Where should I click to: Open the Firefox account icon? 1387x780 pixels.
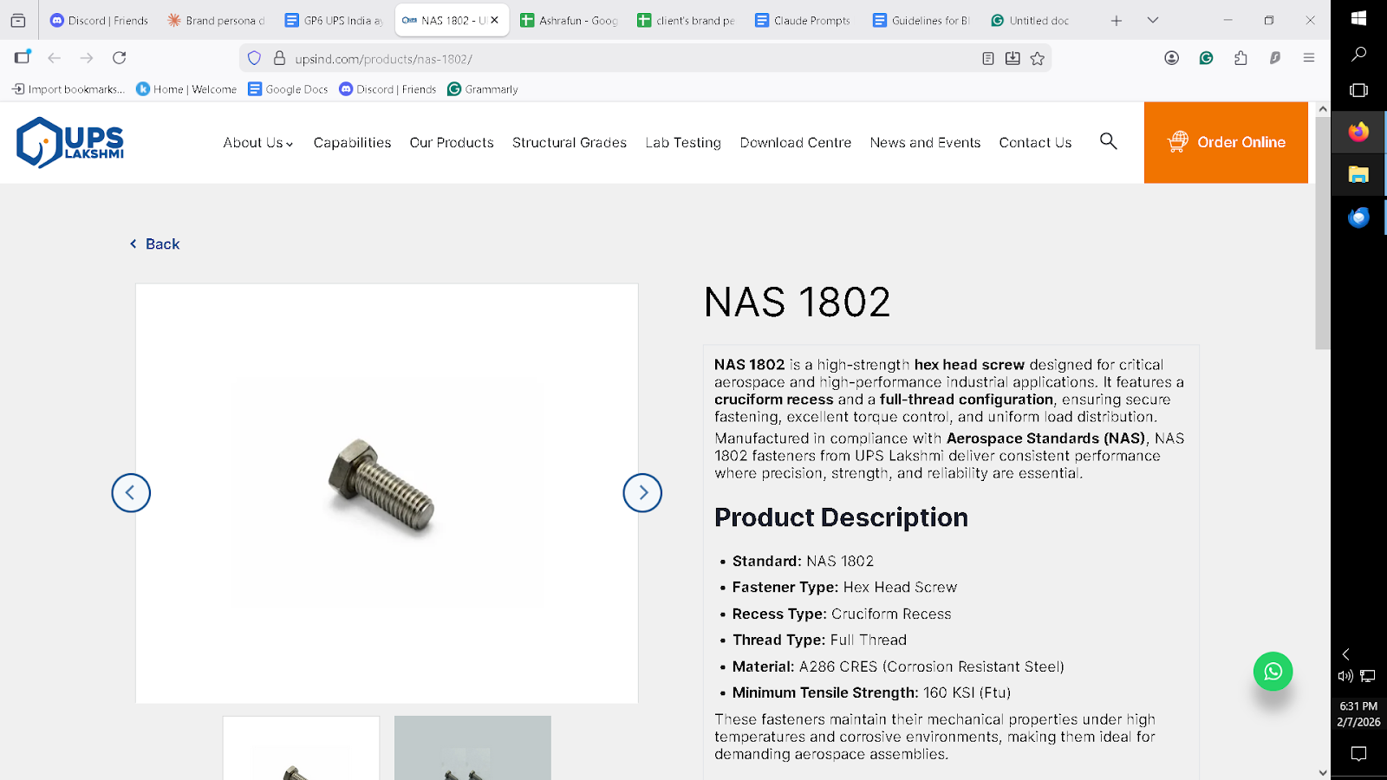click(x=1172, y=58)
